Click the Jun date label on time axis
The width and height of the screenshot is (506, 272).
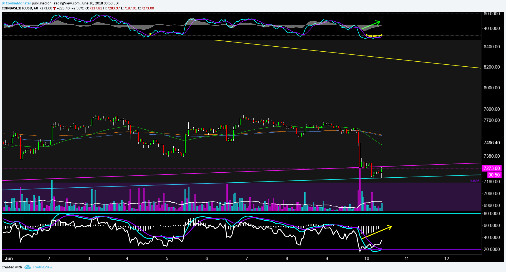9,258
